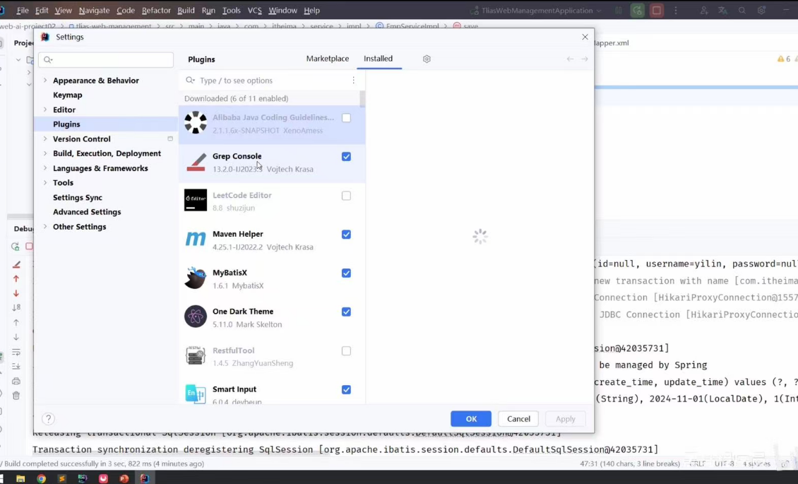Click the Smart Input plugin icon

pyautogui.click(x=196, y=394)
